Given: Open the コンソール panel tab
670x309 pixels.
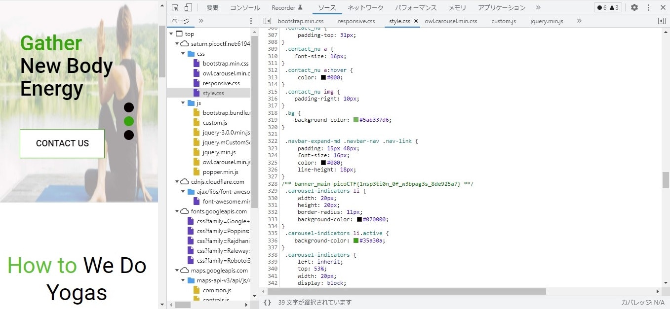Looking at the screenshot, I should click(x=245, y=7).
